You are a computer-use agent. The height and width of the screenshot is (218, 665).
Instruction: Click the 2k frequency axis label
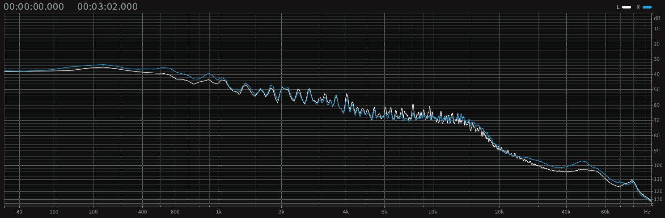[281, 211]
